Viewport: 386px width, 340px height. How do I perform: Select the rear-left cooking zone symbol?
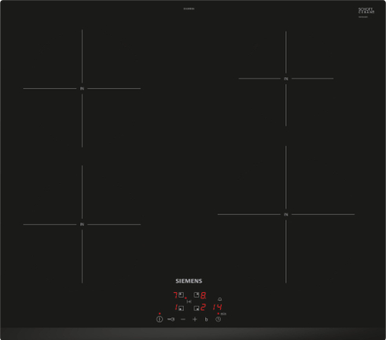point(181,294)
